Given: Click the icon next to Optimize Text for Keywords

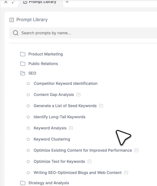Looking at the screenshot, I should click(x=89, y=162).
